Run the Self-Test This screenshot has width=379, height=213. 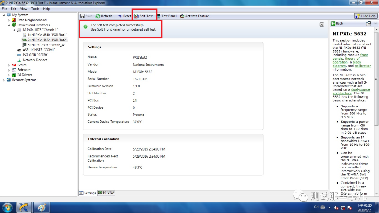(x=144, y=16)
